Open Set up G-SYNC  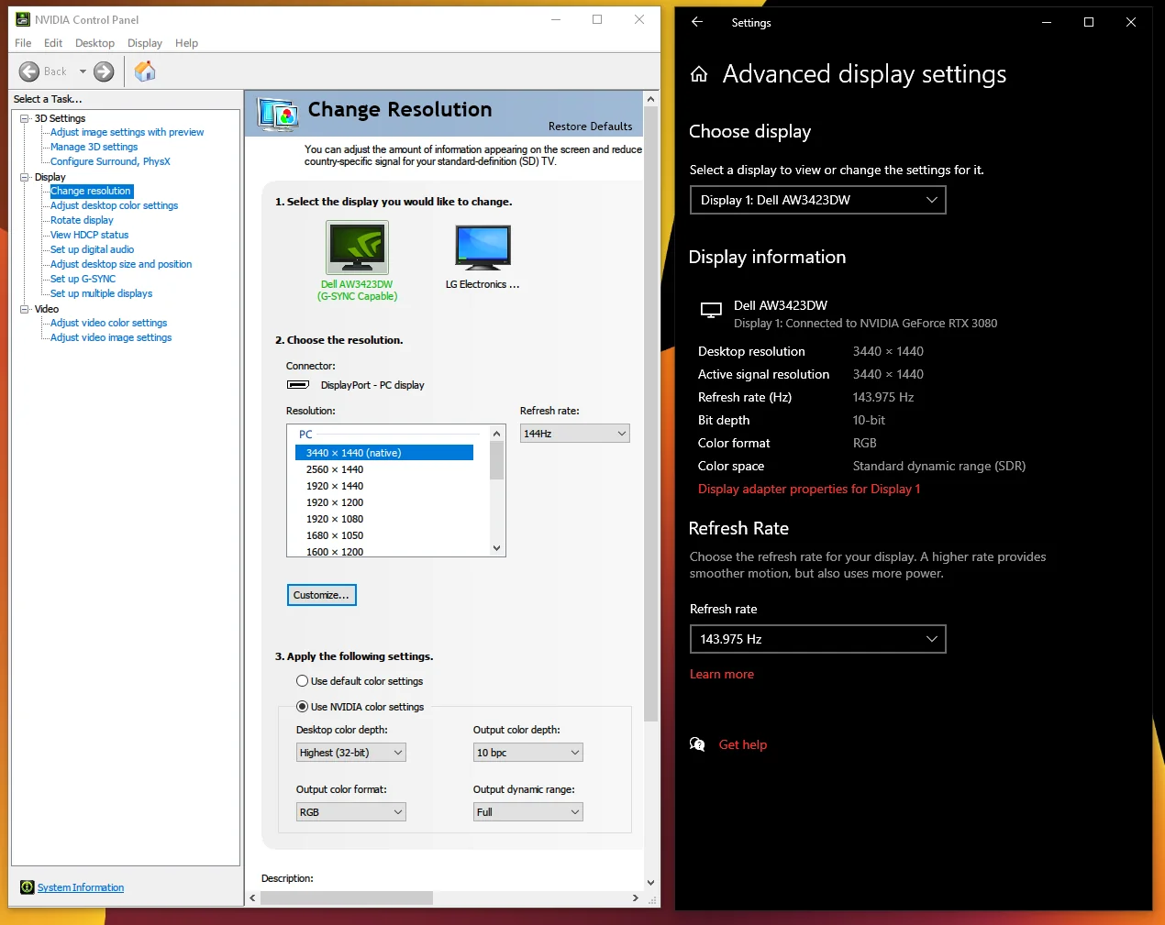[83, 279]
